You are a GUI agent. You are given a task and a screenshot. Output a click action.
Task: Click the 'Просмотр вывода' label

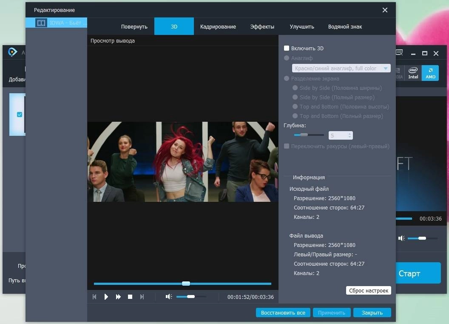113,41
